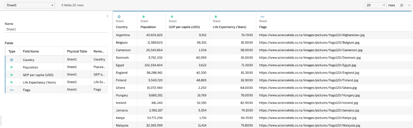Change data type icon for GDP per capita column

[x=172, y=16]
